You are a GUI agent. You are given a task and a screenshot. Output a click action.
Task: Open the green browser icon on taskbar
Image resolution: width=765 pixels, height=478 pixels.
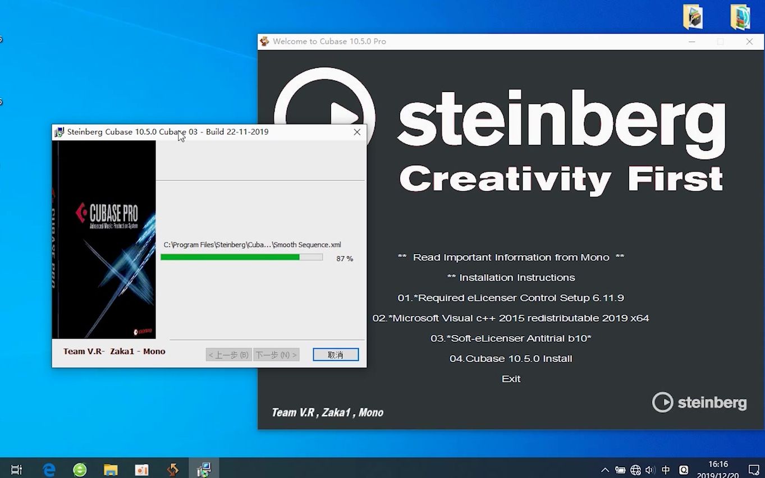[x=80, y=470]
